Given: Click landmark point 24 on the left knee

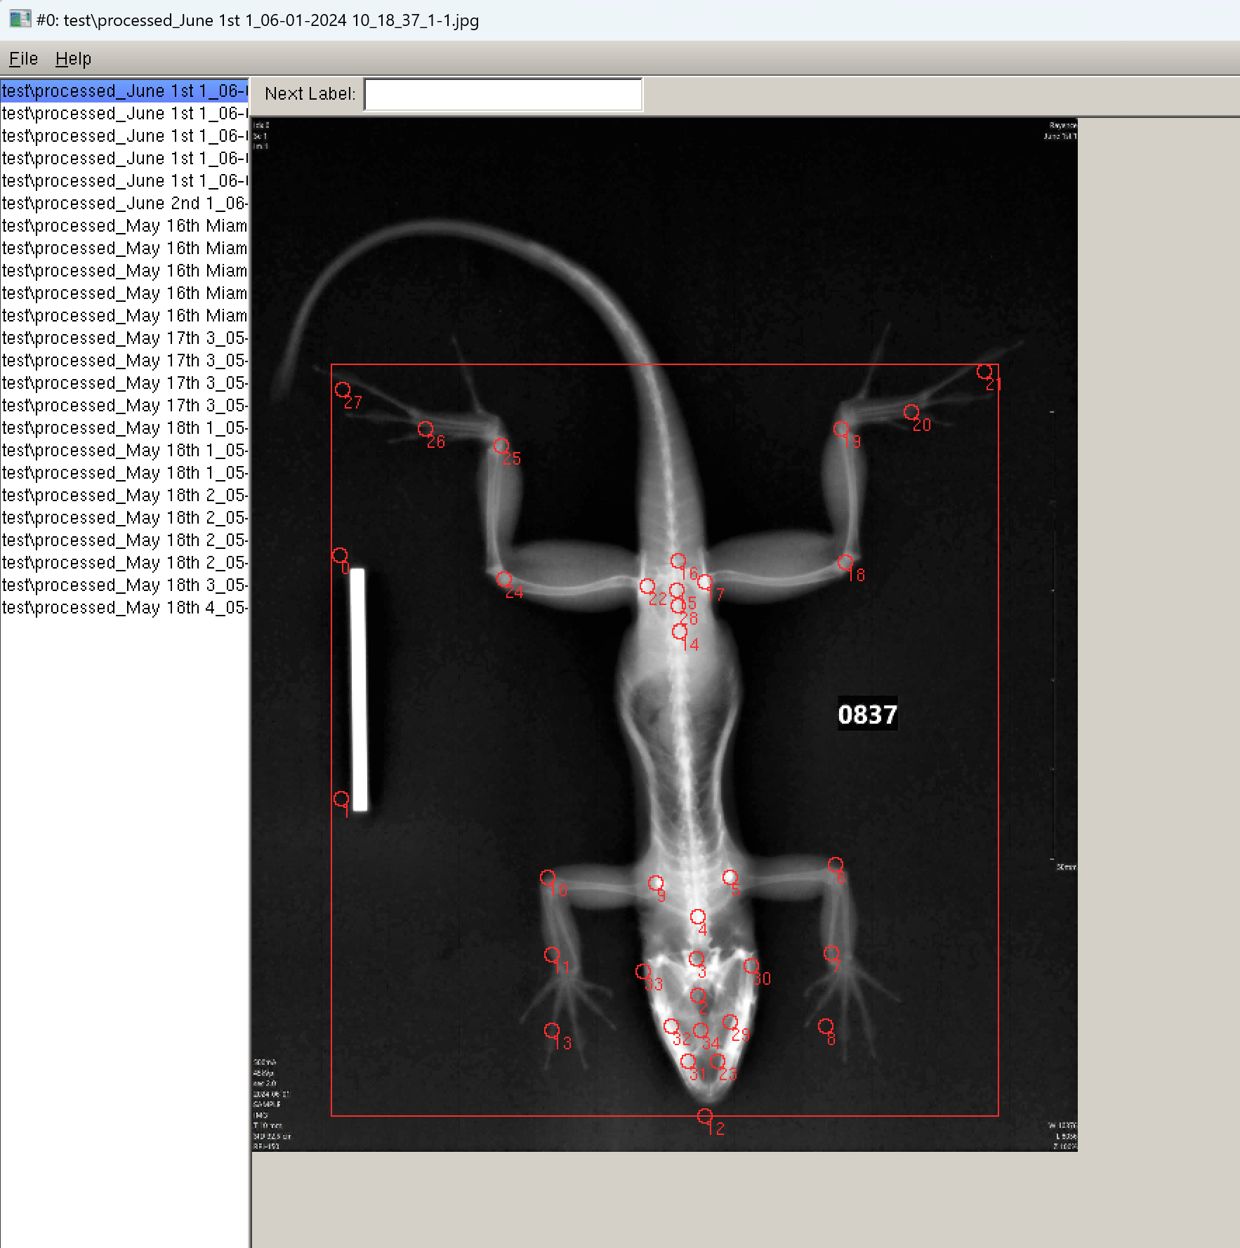Looking at the screenshot, I should pos(504,579).
